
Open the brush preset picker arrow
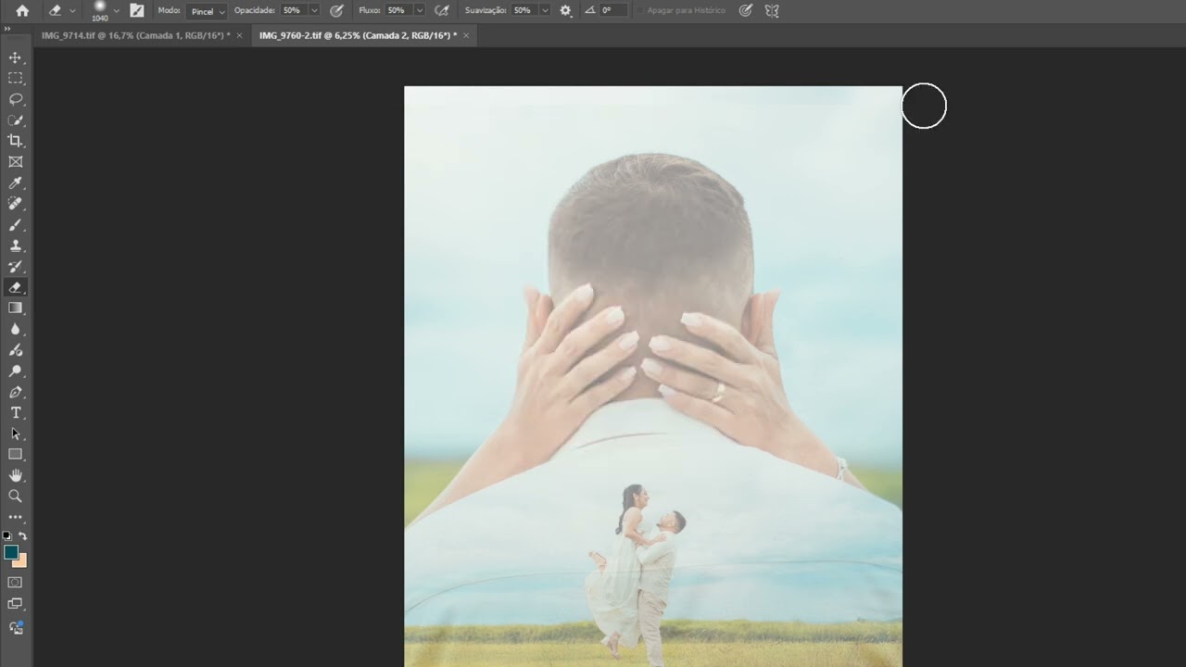pos(116,10)
